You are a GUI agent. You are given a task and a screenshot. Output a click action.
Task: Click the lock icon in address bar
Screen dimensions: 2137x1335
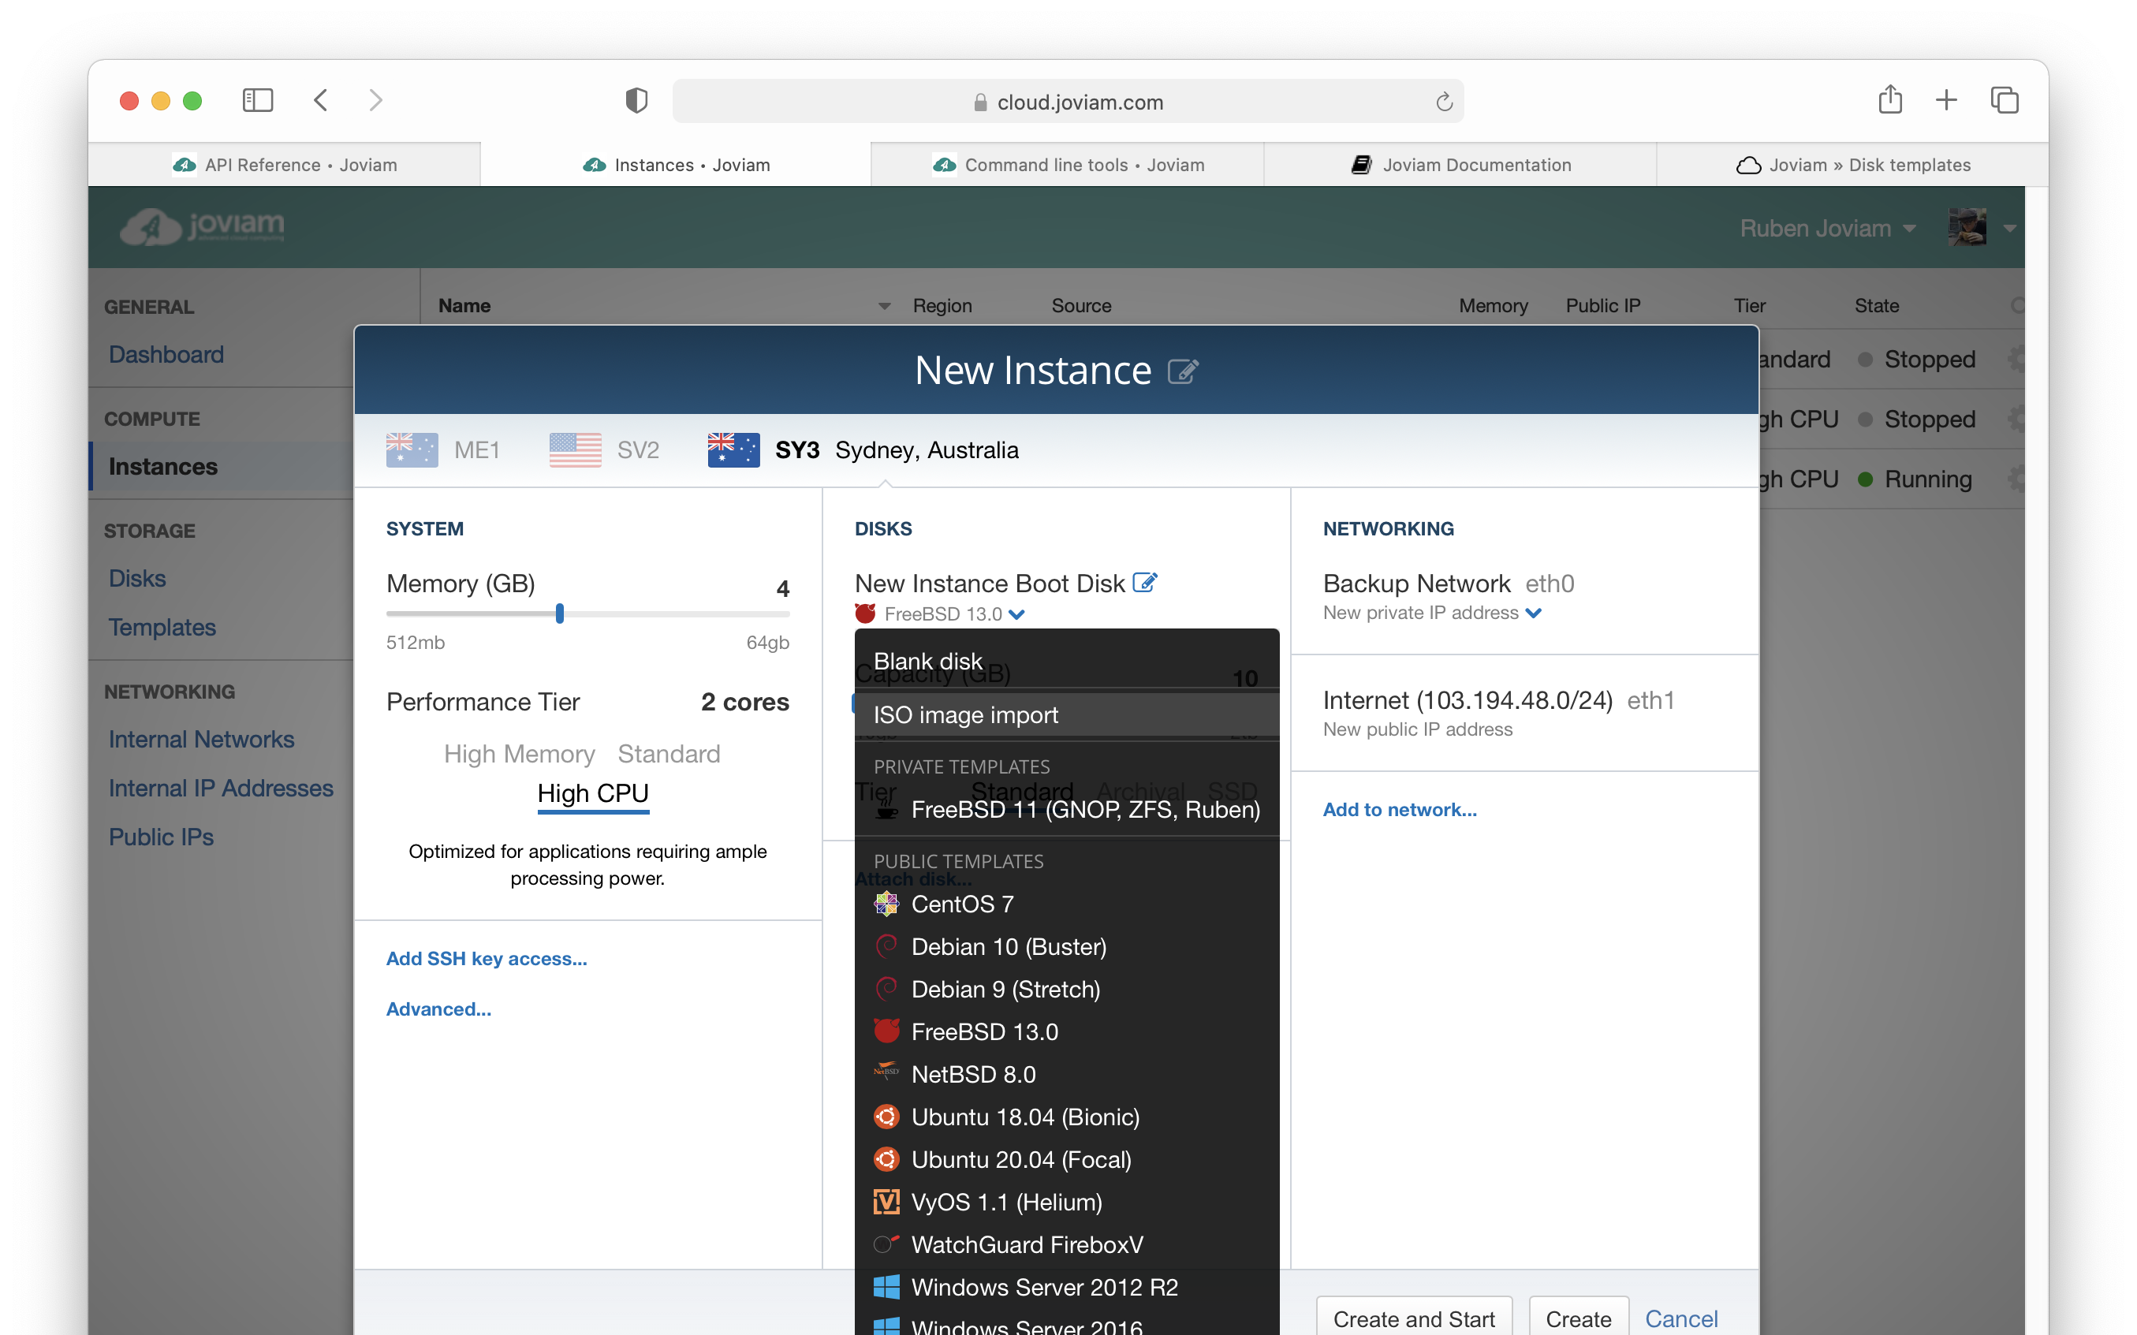(x=980, y=103)
